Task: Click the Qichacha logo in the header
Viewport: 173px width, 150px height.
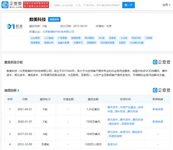Action: pyautogui.click(x=11, y=5)
